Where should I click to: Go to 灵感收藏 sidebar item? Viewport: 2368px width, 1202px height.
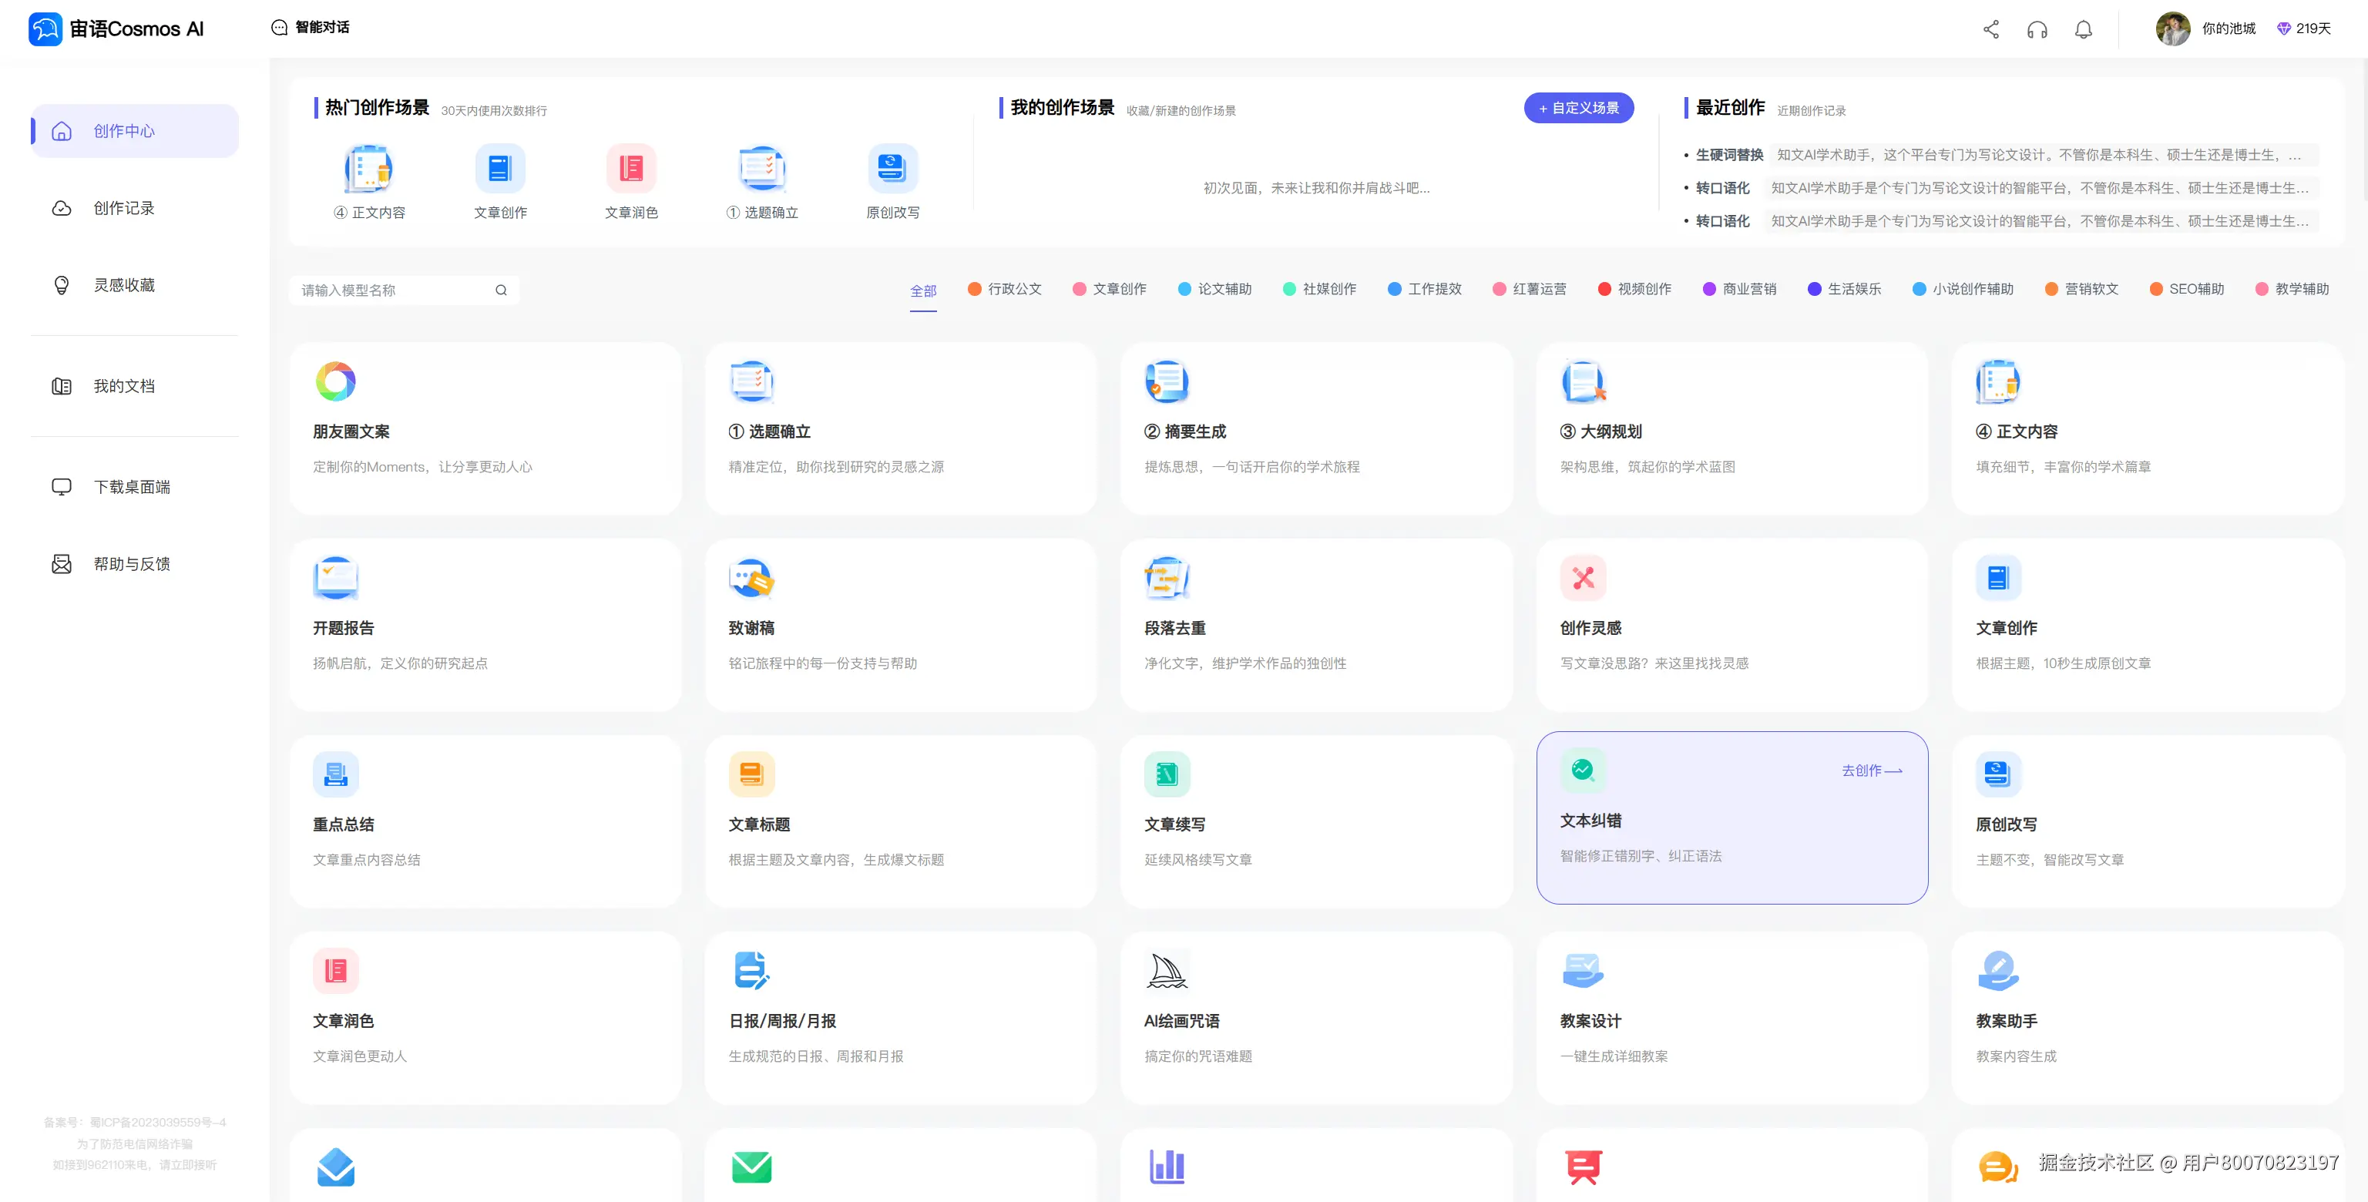124,286
